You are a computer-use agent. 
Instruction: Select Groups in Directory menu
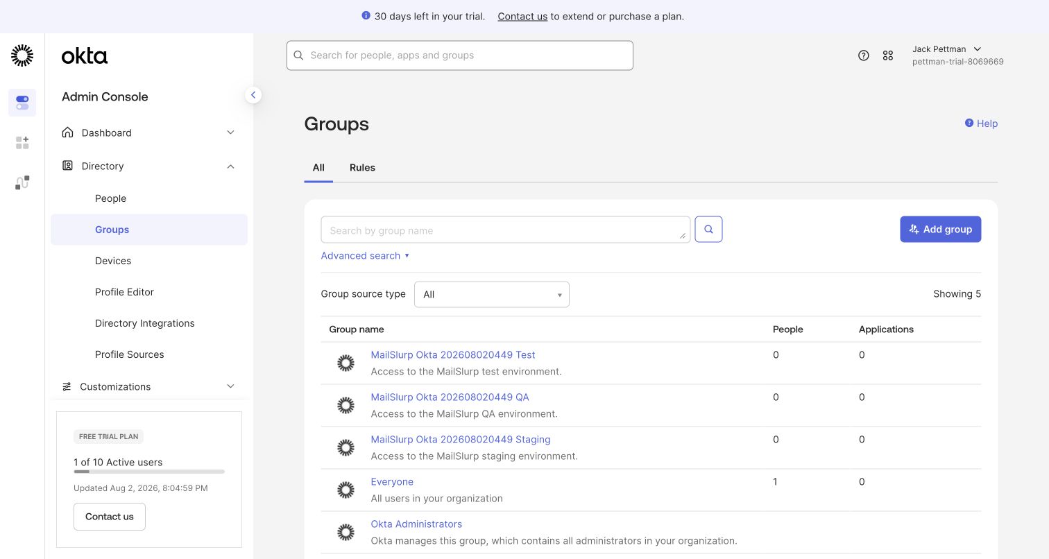point(149,230)
